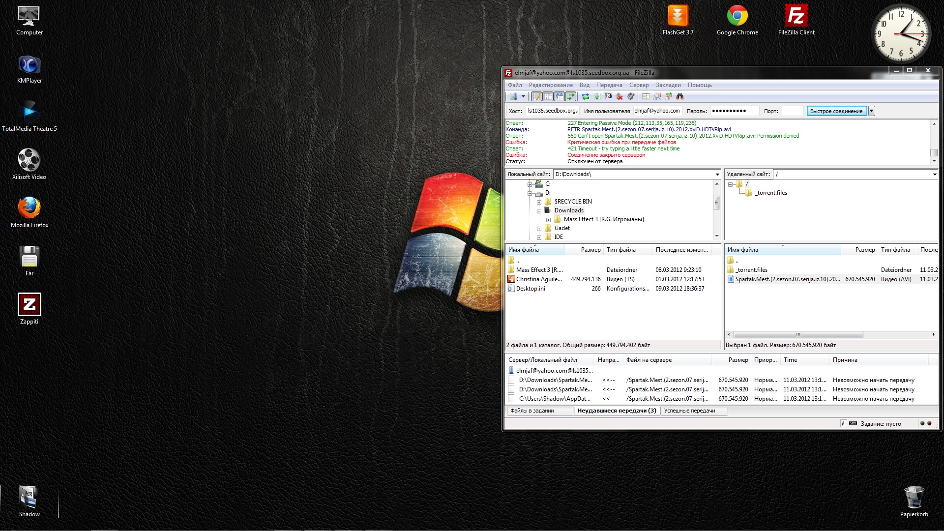
Task: Cancel current operation flag icon
Action: click(608, 96)
